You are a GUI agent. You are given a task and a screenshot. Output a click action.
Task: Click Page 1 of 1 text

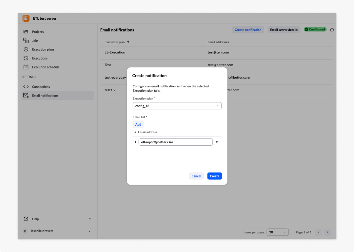304,232
